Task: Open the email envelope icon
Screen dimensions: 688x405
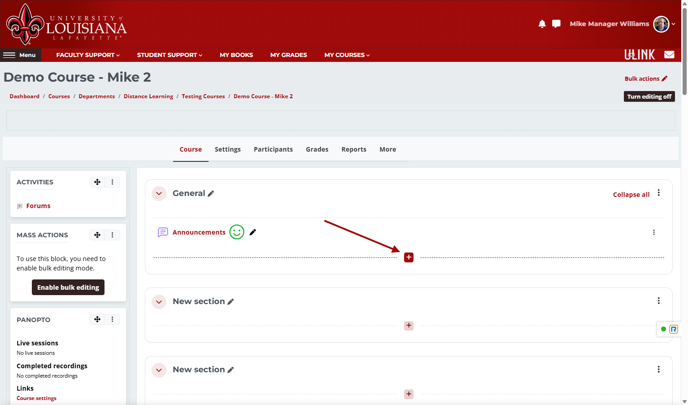Action: pyautogui.click(x=669, y=55)
